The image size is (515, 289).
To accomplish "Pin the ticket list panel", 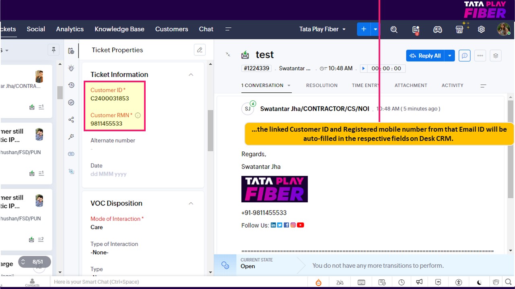I will tap(53, 50).
